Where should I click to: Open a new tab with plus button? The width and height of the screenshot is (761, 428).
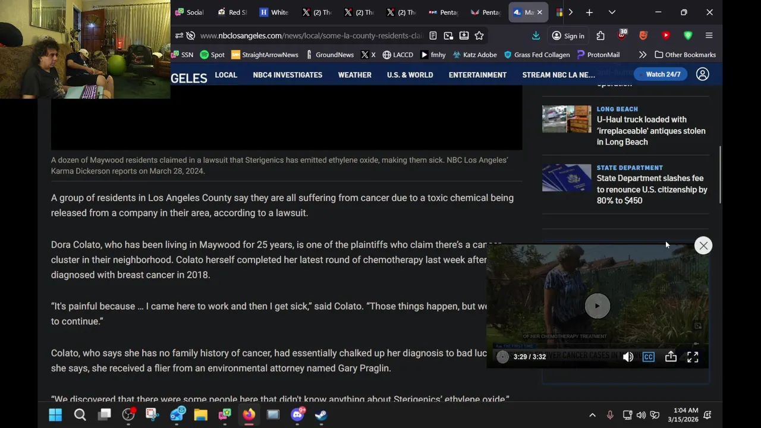pos(589,12)
